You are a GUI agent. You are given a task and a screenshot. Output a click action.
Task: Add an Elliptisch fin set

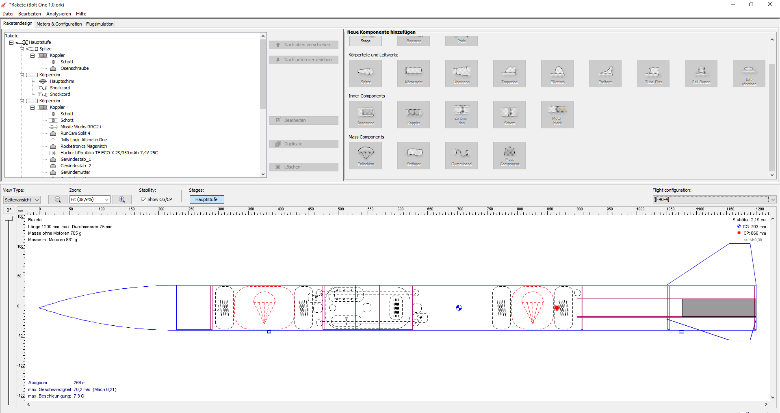coord(557,74)
